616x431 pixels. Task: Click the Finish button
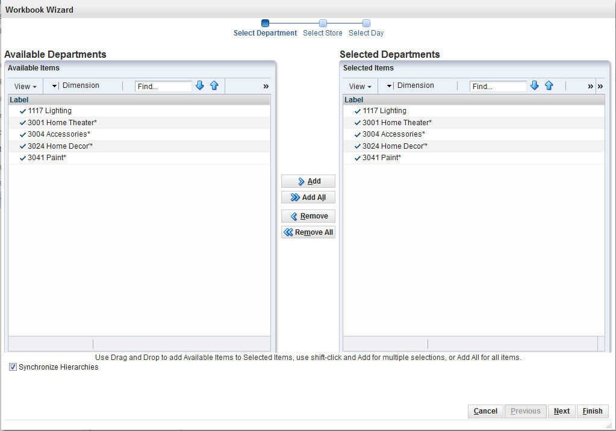(593, 411)
